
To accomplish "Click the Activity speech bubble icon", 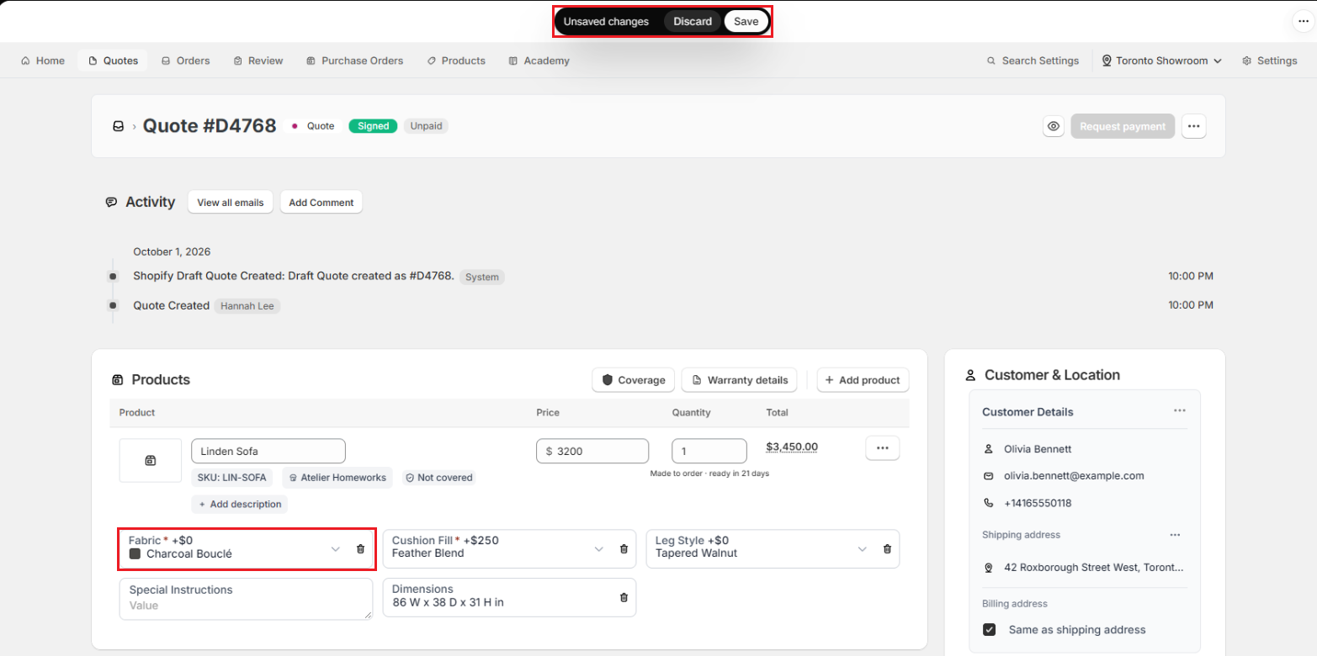I will pos(111,202).
